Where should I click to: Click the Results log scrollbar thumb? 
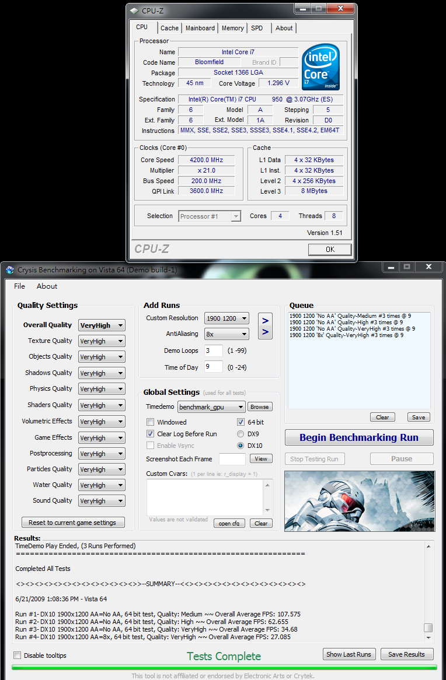click(x=428, y=628)
